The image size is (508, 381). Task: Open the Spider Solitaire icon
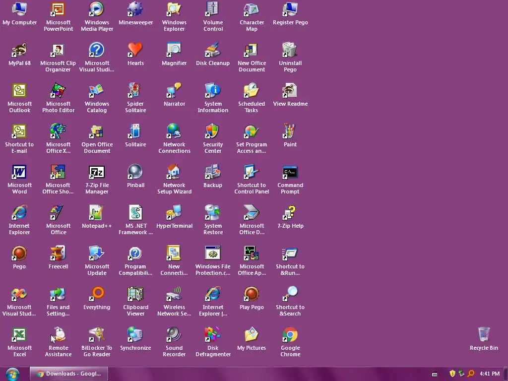pos(135,91)
